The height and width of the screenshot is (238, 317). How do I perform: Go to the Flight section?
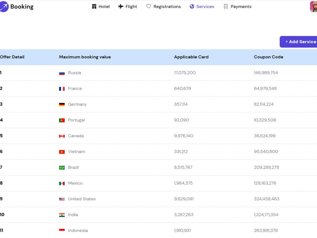pyautogui.click(x=127, y=6)
